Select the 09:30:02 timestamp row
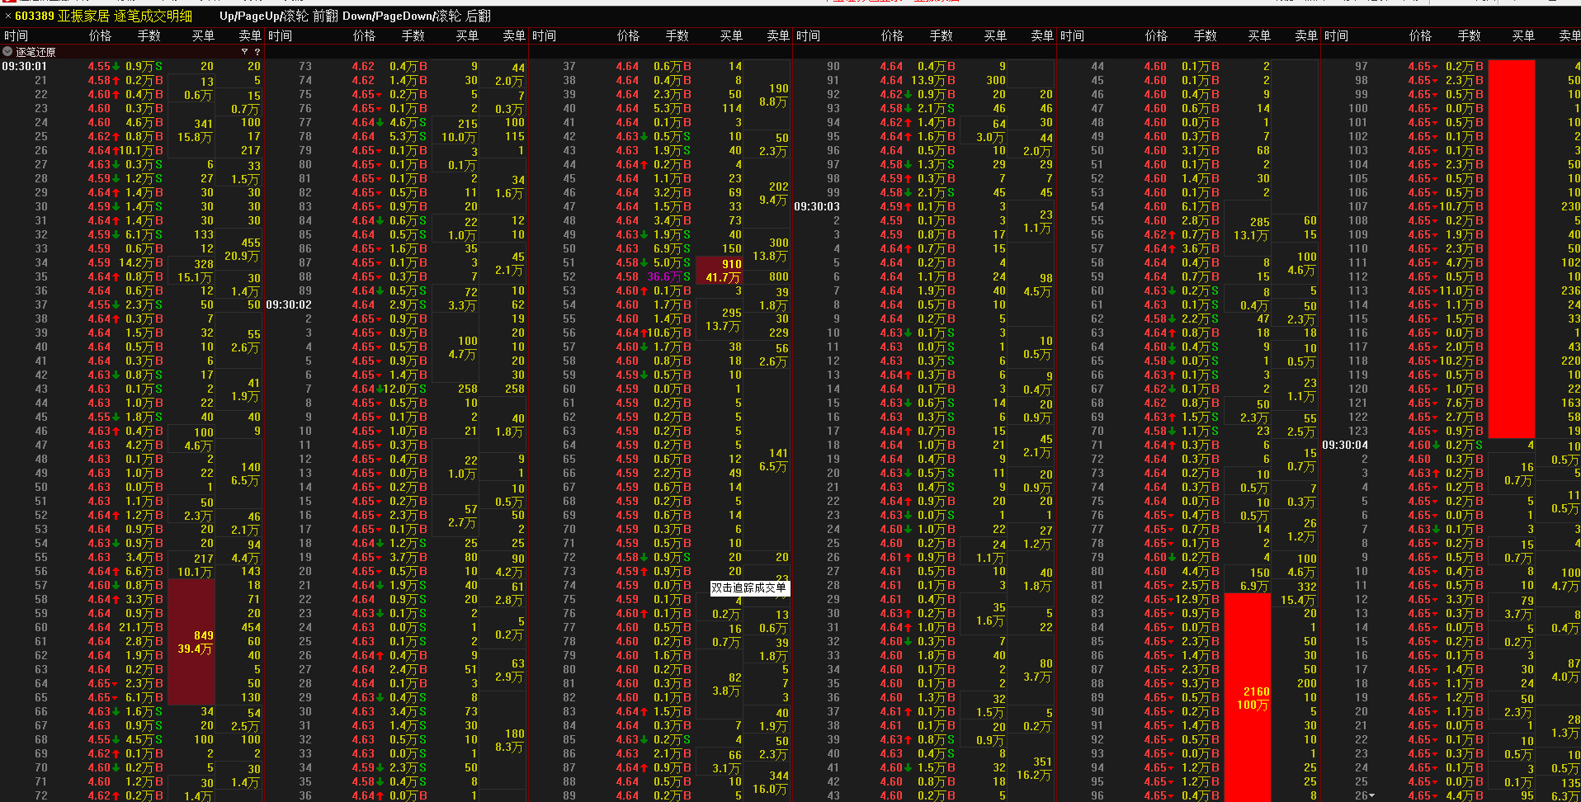The width and height of the screenshot is (1581, 802). pos(289,304)
